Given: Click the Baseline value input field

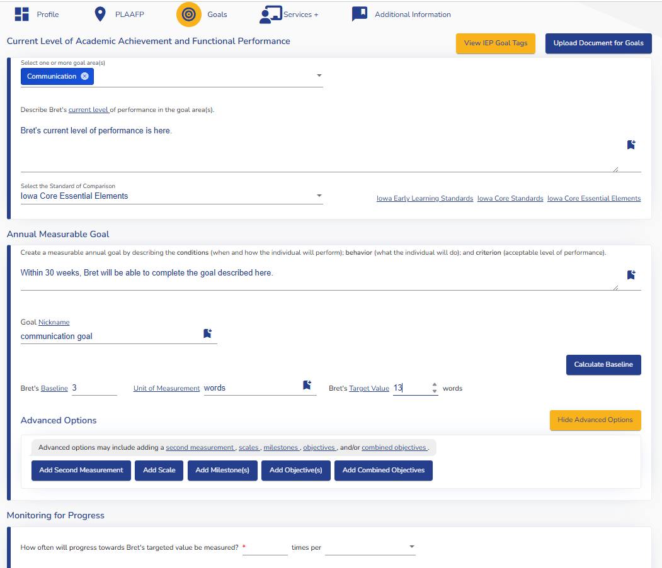Looking at the screenshot, I should click(x=94, y=388).
